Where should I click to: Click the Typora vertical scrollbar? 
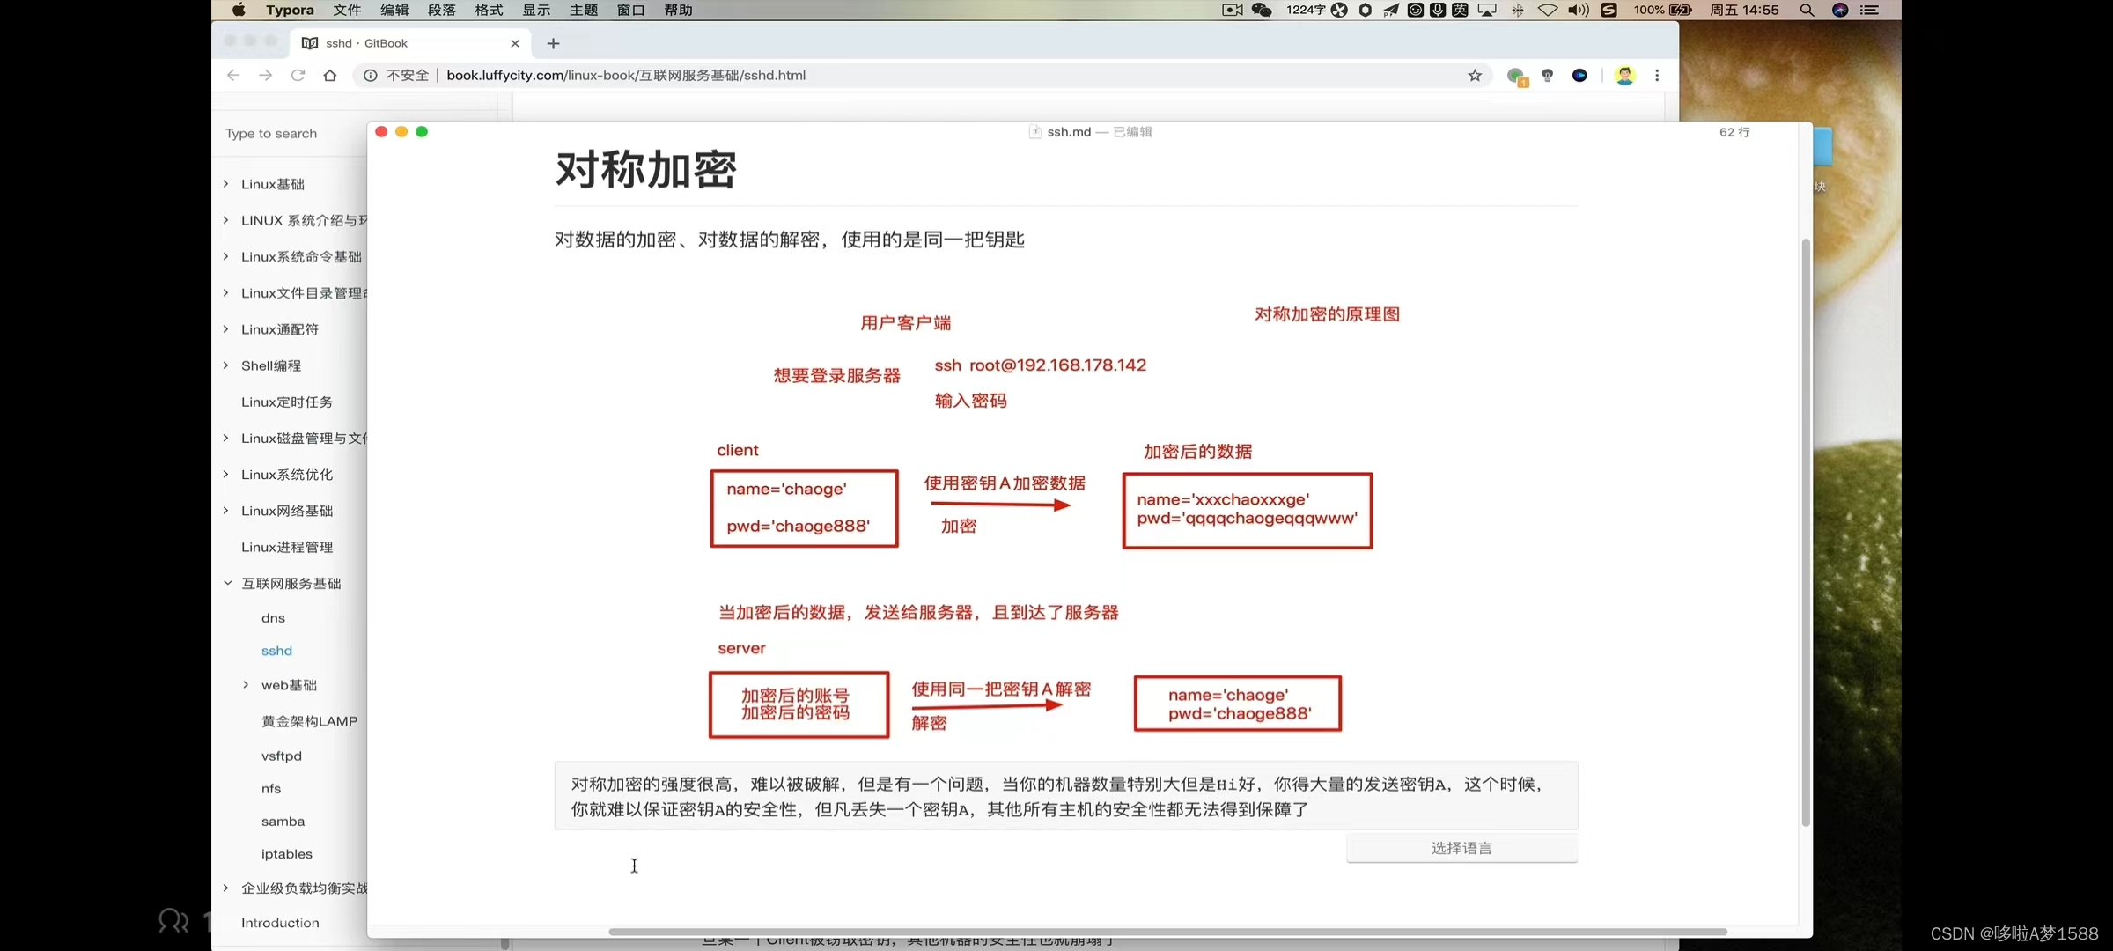click(x=1806, y=532)
